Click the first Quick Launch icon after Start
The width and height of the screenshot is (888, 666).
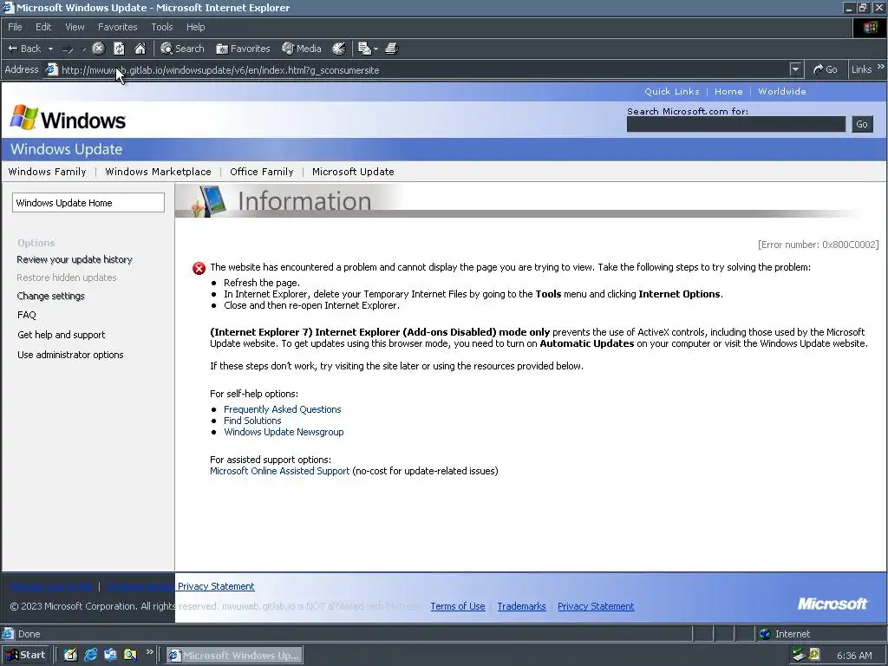click(x=70, y=656)
